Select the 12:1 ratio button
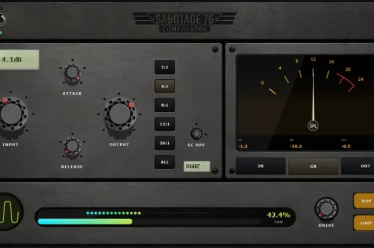The image size is (374, 248). tap(165, 124)
